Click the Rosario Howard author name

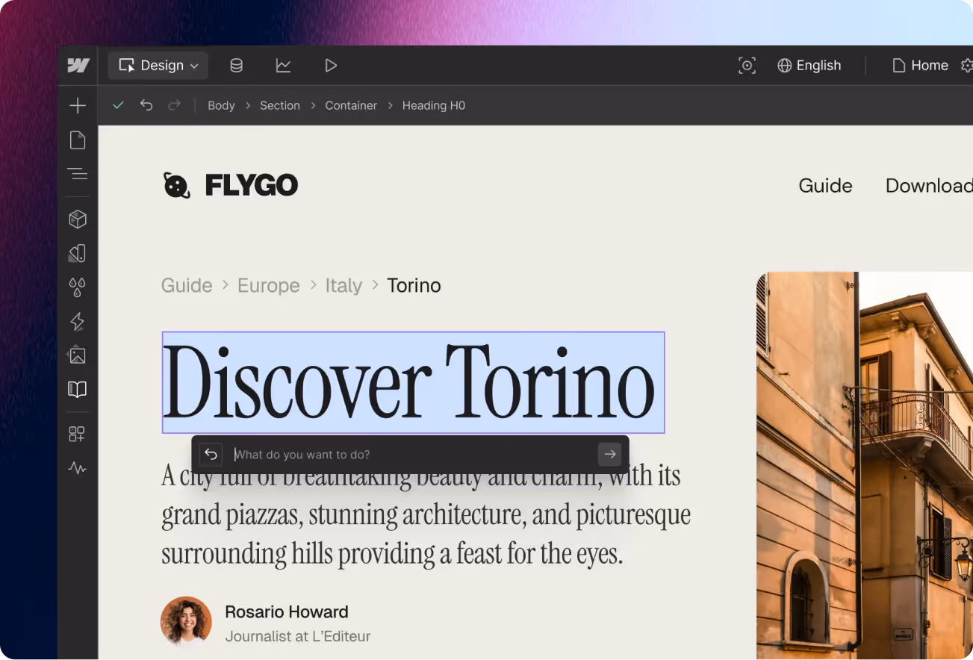(287, 612)
